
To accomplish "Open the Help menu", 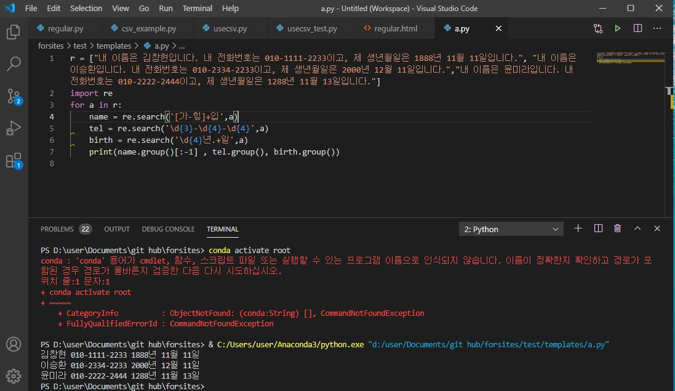I will coord(230,8).
